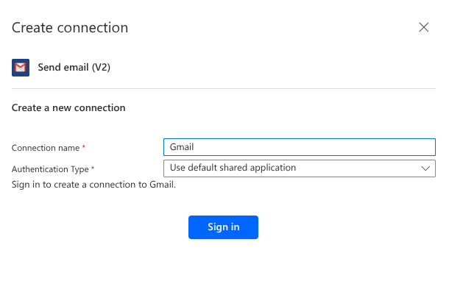449x281 pixels.
Task: Click the "(V2)" text after Send email
Action: [x=101, y=68]
